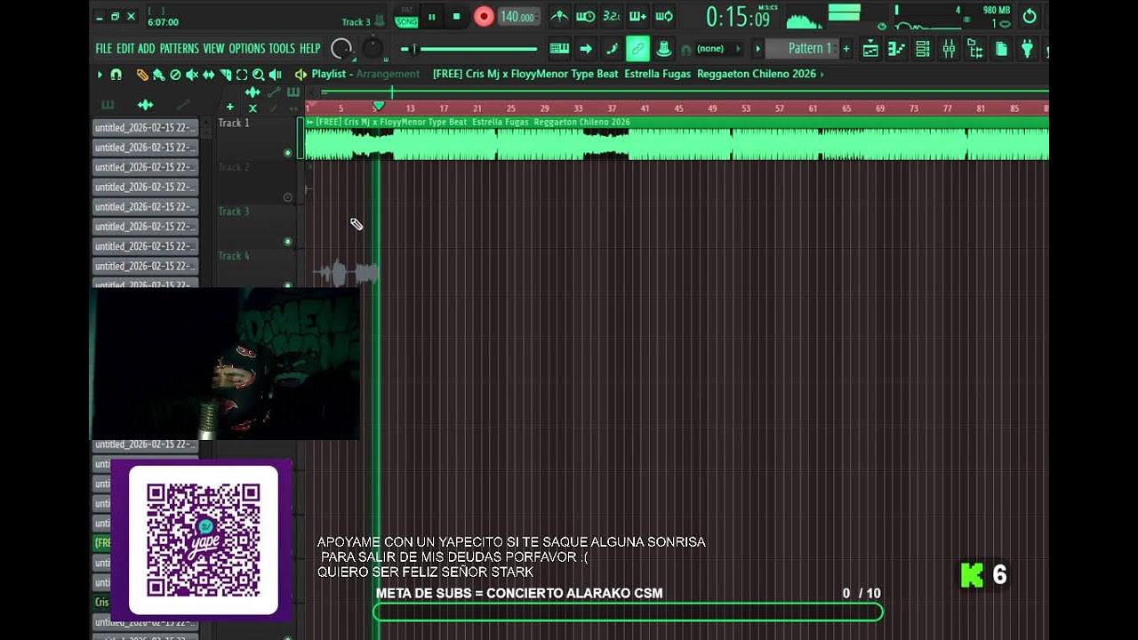Click the step editing arrow icon
The width and height of the screenshot is (1138, 640).
tap(586, 49)
